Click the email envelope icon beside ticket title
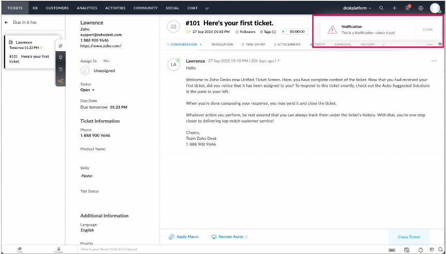Viewport: 446px width, 254px height. [x=173, y=27]
